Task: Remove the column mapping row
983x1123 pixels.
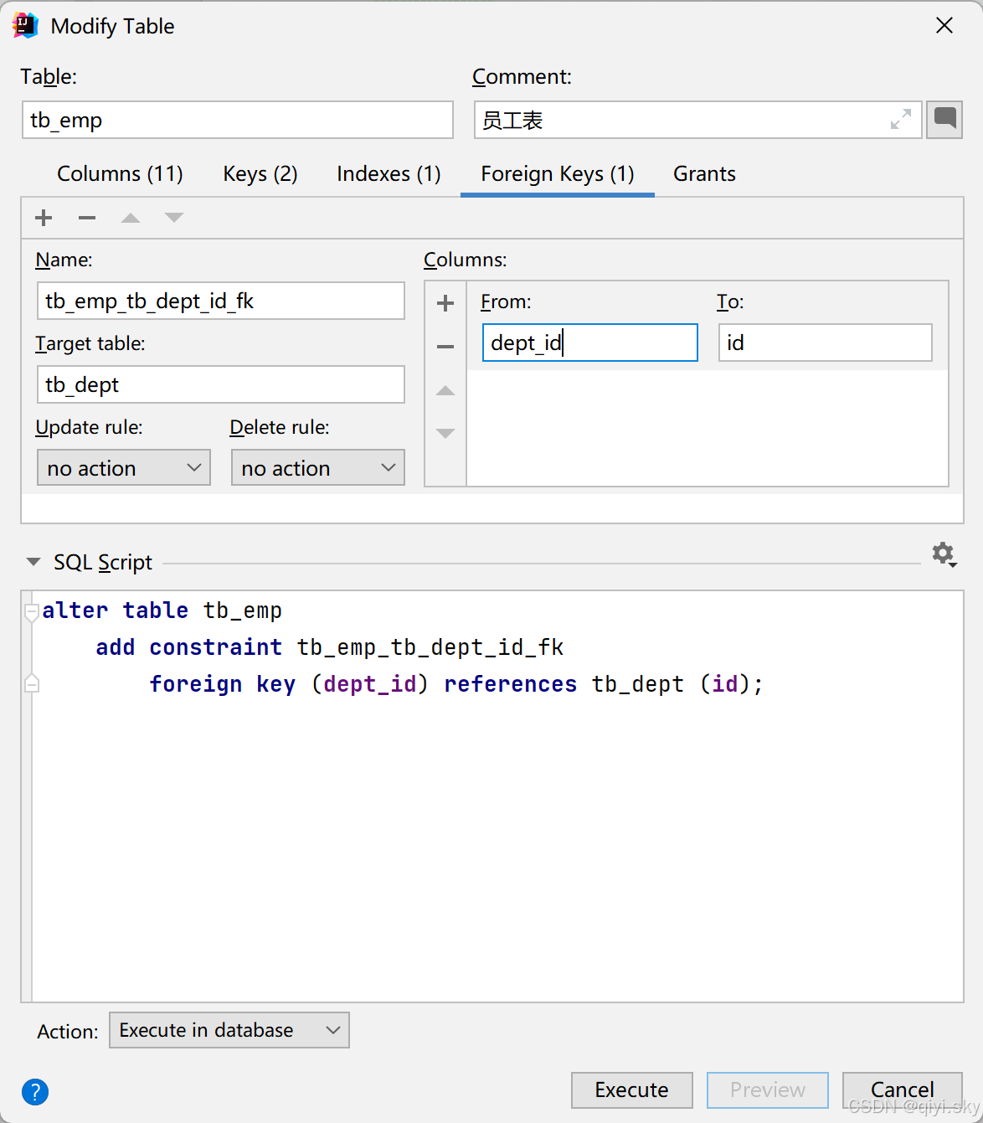Action: pyautogui.click(x=445, y=347)
